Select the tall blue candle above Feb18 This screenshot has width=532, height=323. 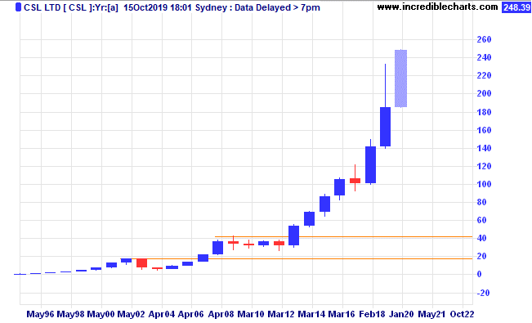370,164
